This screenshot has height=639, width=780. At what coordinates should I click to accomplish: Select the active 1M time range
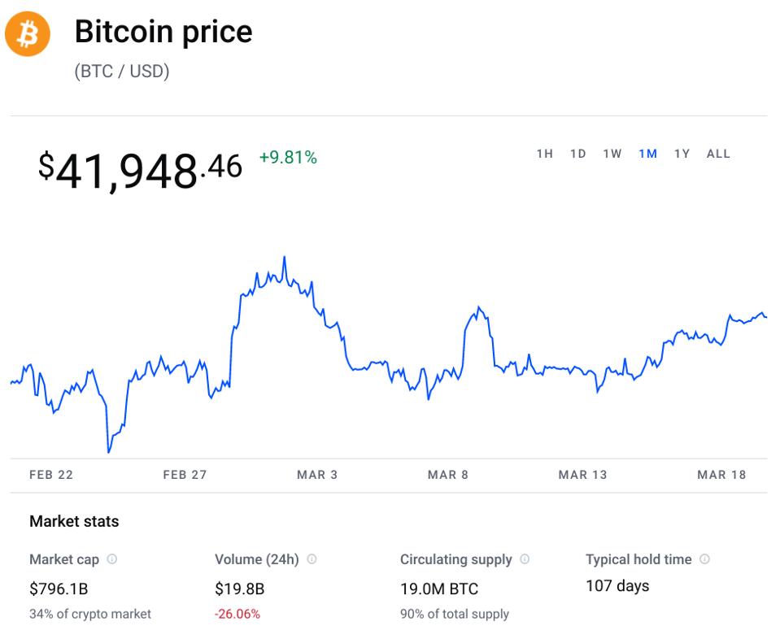pos(647,154)
